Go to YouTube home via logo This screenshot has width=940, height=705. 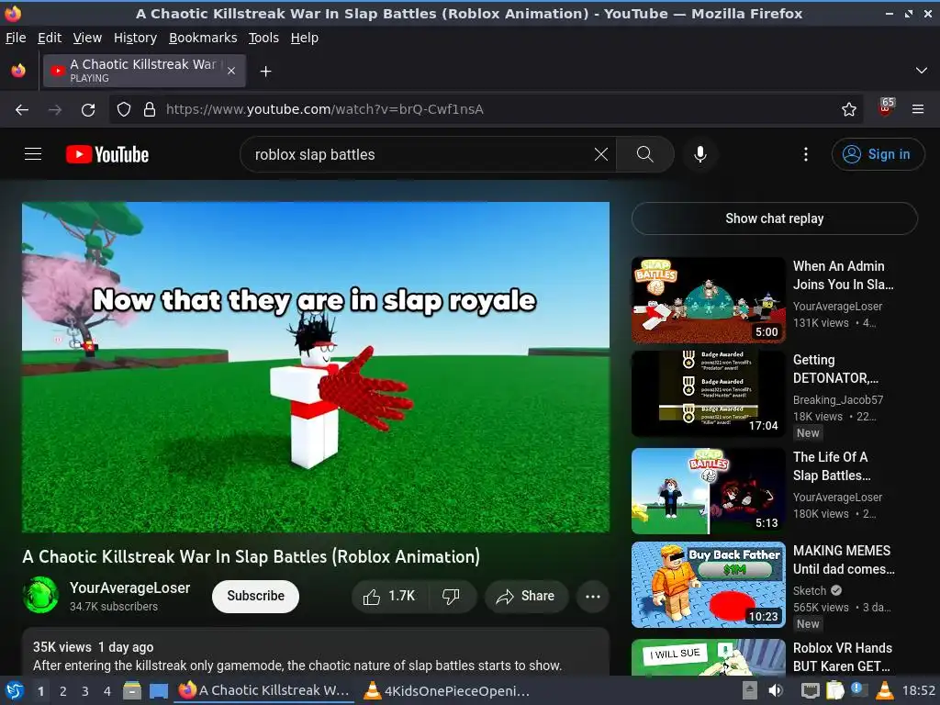tap(107, 154)
